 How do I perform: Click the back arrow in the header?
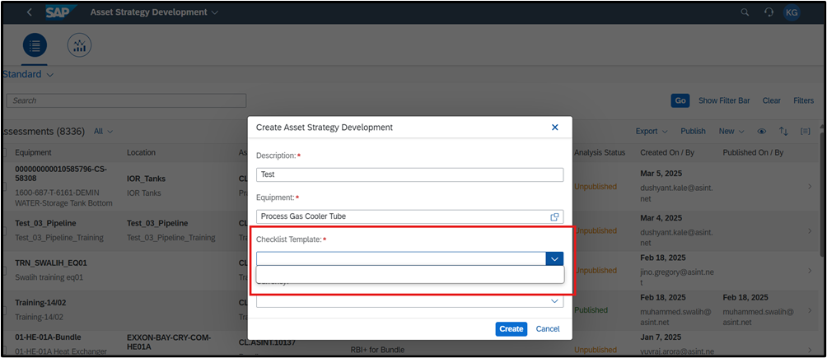coord(30,12)
